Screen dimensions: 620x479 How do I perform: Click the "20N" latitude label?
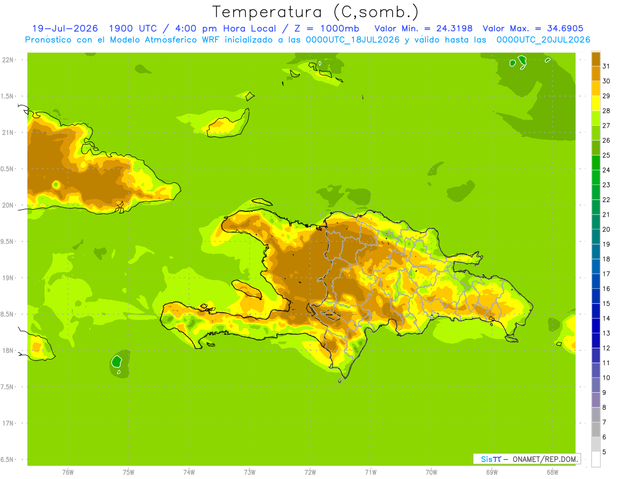[8, 205]
